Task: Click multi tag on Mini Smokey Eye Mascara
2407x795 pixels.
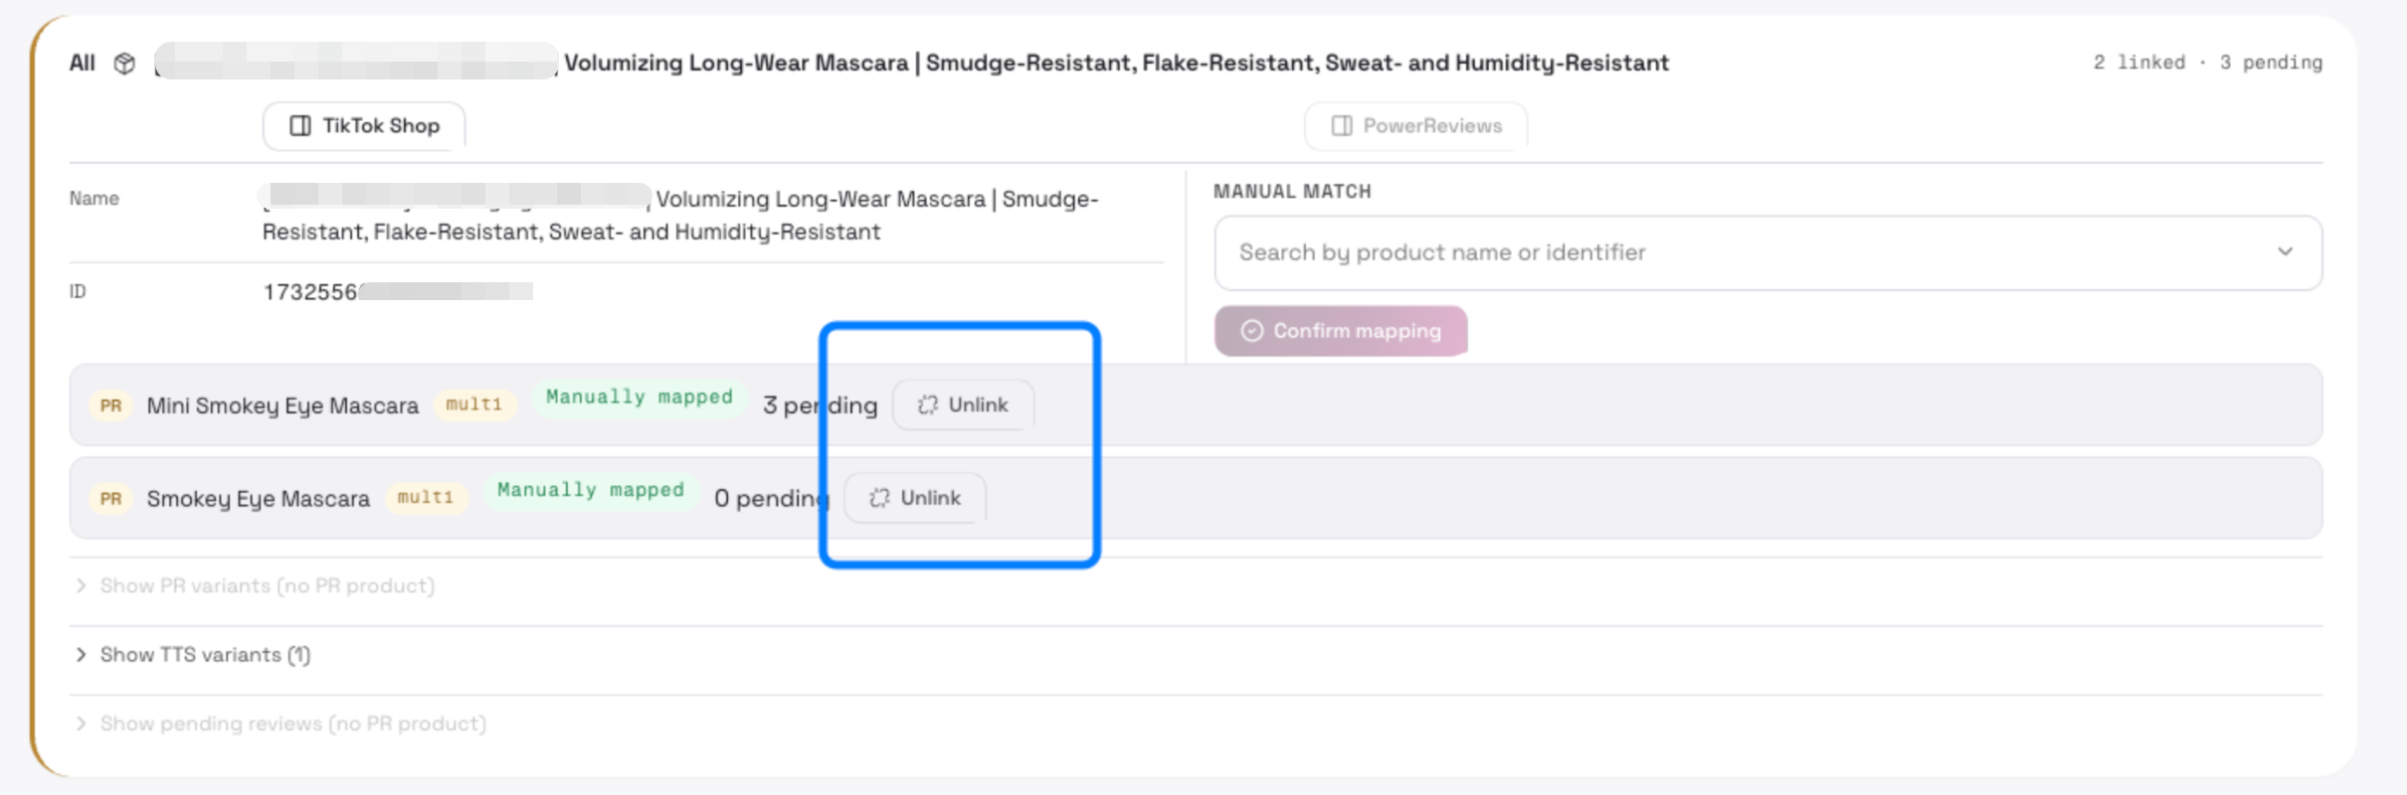Action: pos(474,405)
